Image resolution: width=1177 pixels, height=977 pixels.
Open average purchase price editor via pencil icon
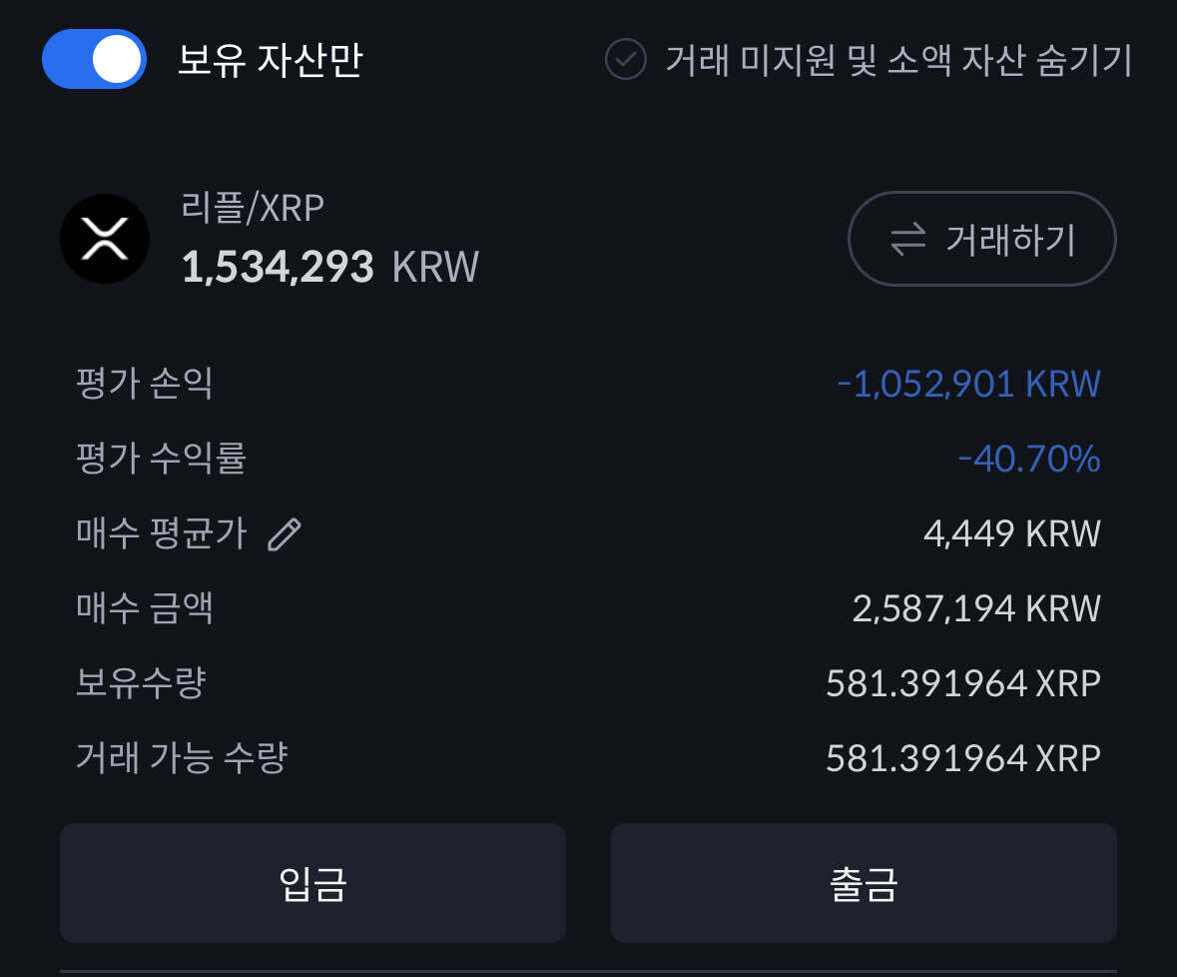pos(285,533)
